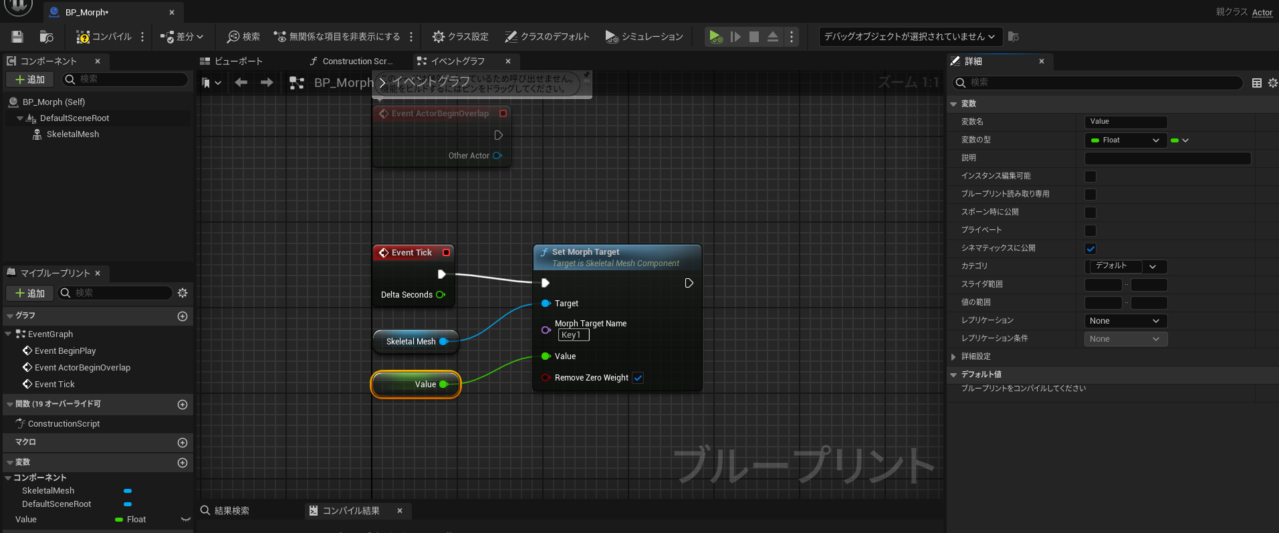
Task: Click the stop playback square button
Action: tap(754, 37)
